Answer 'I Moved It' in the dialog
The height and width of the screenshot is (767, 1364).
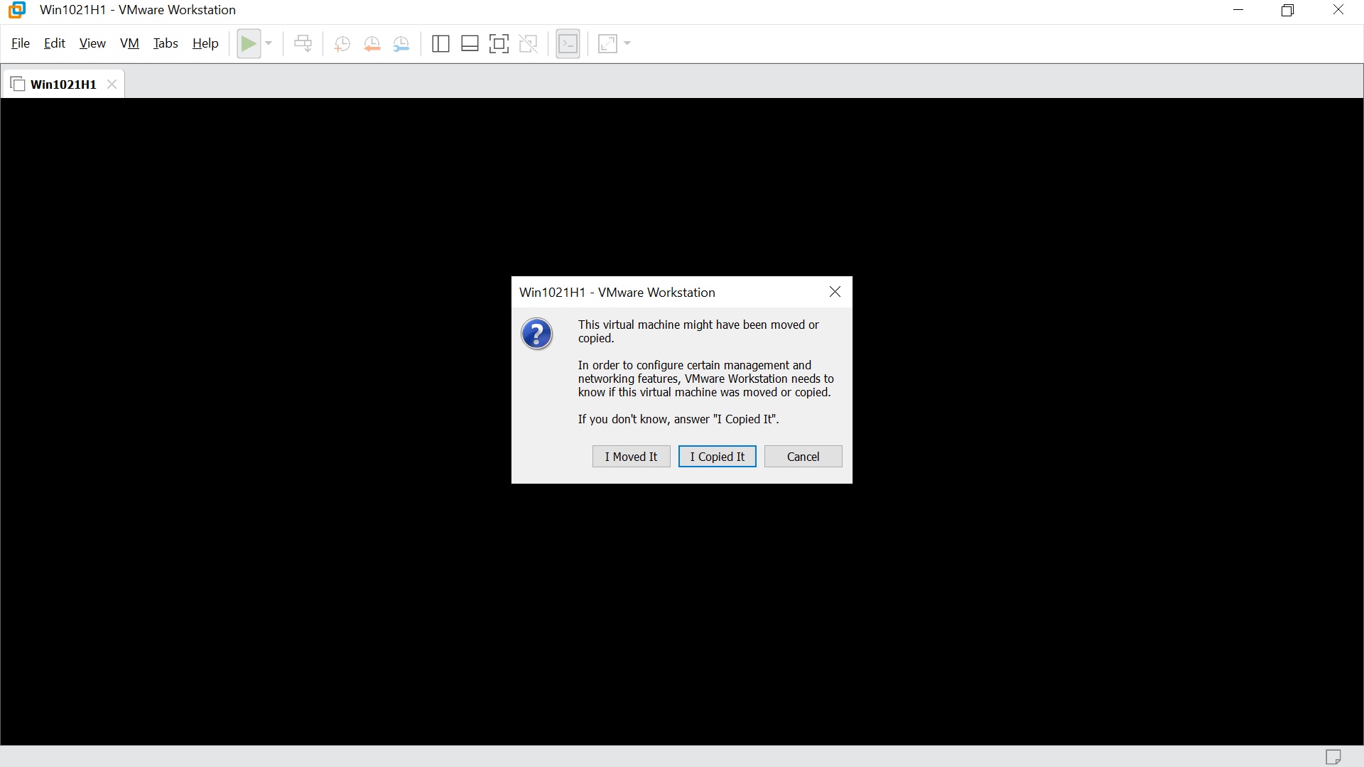(631, 456)
